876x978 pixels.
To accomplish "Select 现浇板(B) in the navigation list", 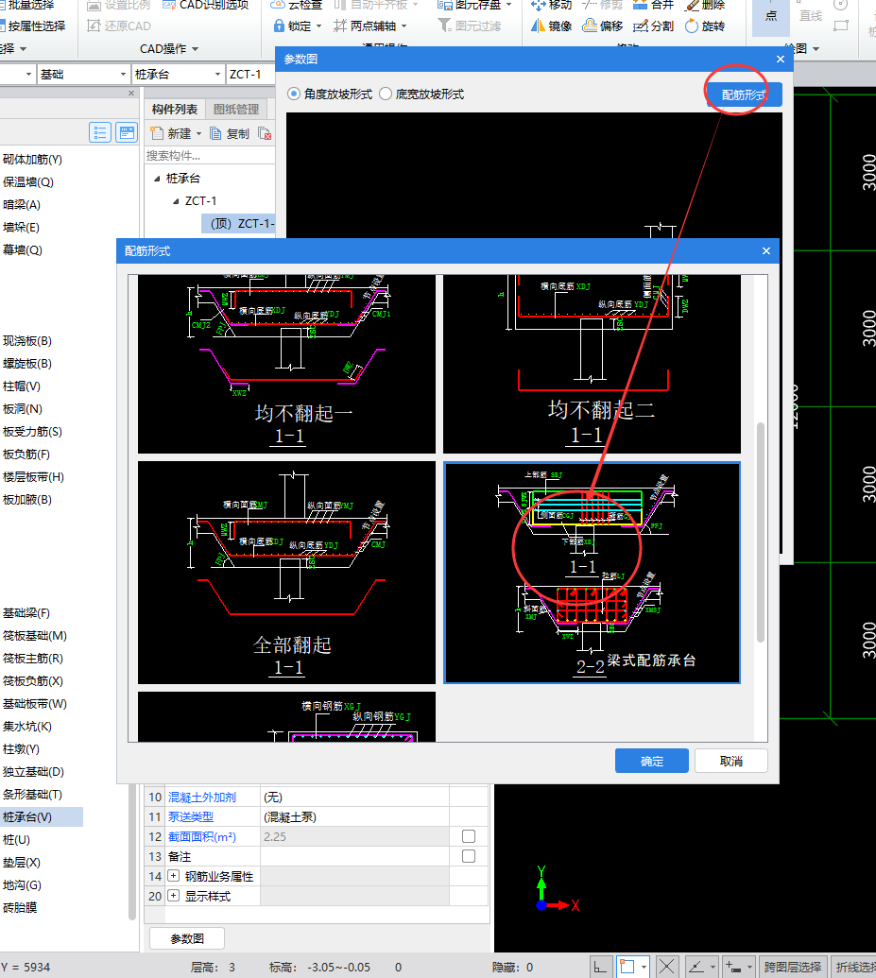I will click(x=27, y=340).
